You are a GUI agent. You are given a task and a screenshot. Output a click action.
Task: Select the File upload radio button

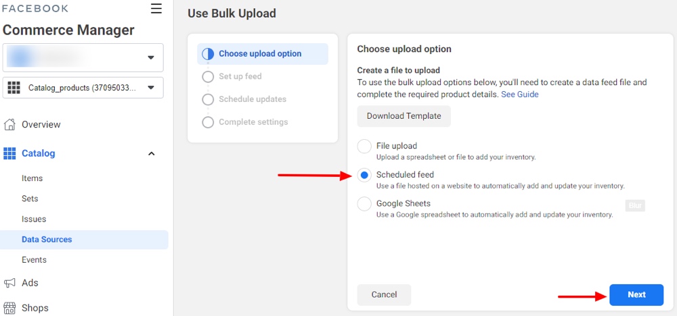tap(364, 147)
